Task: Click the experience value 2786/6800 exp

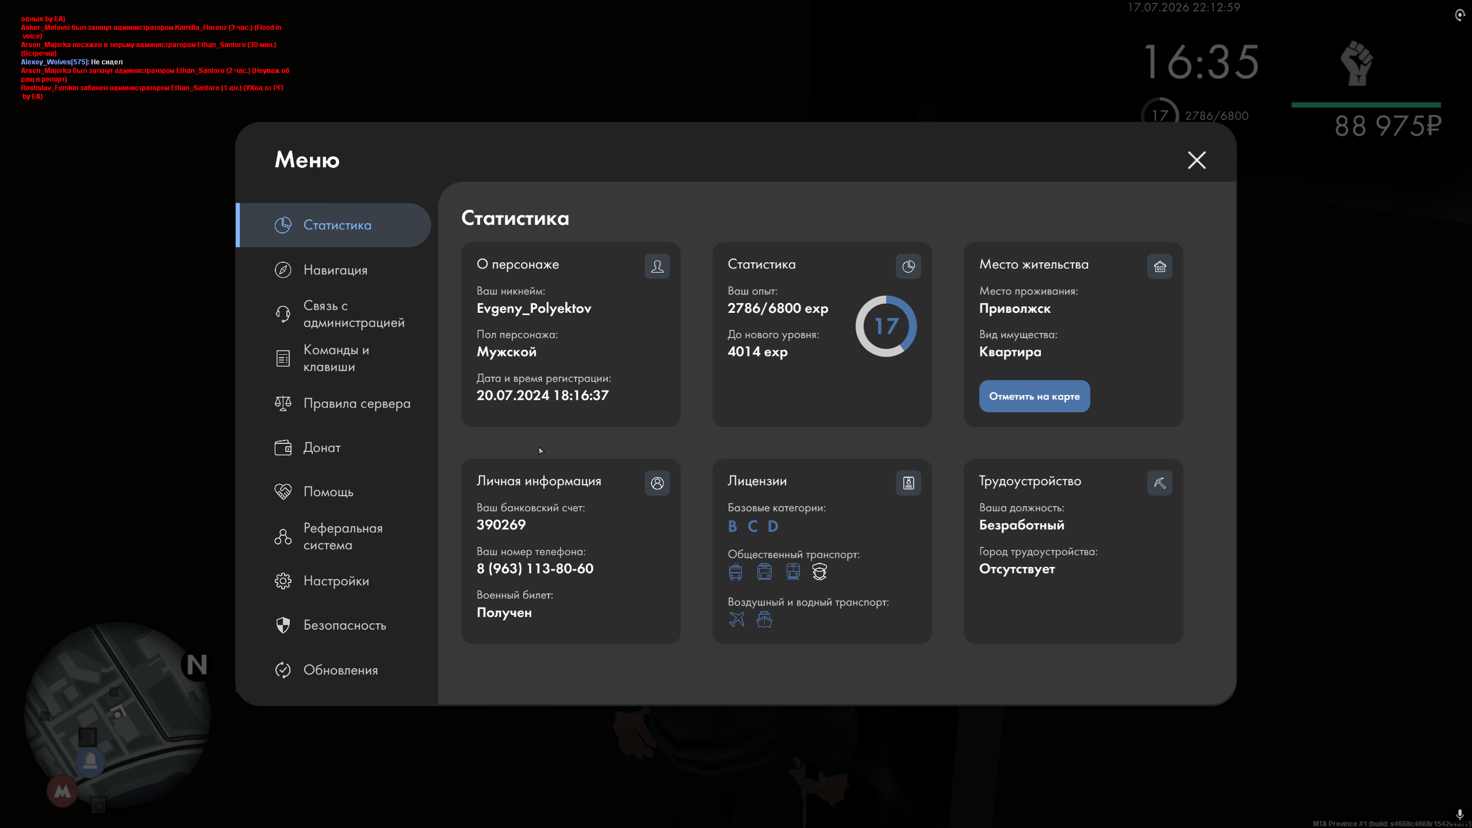Action: click(778, 308)
